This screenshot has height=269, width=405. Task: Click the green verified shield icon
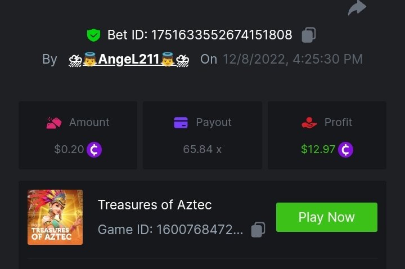pyautogui.click(x=93, y=35)
